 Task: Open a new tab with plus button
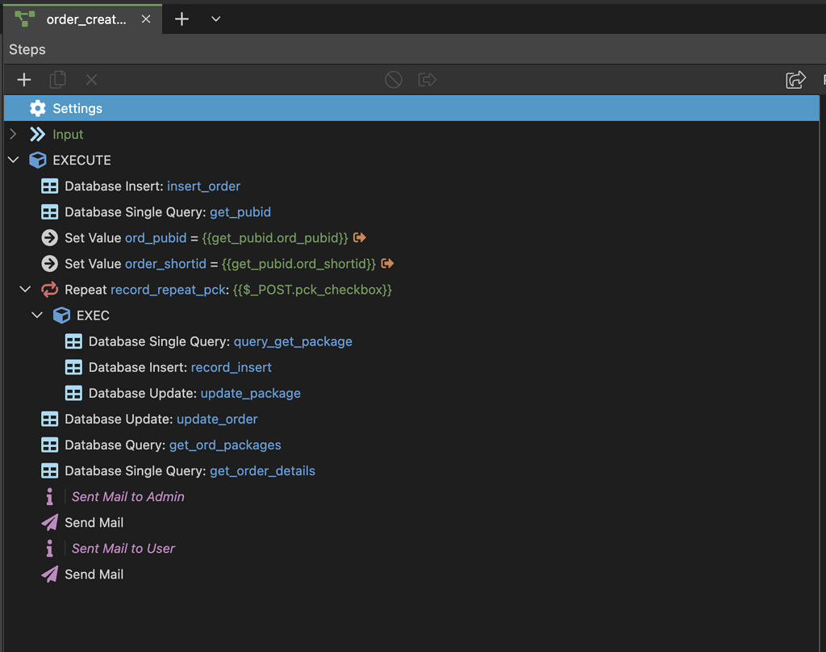[x=181, y=19]
